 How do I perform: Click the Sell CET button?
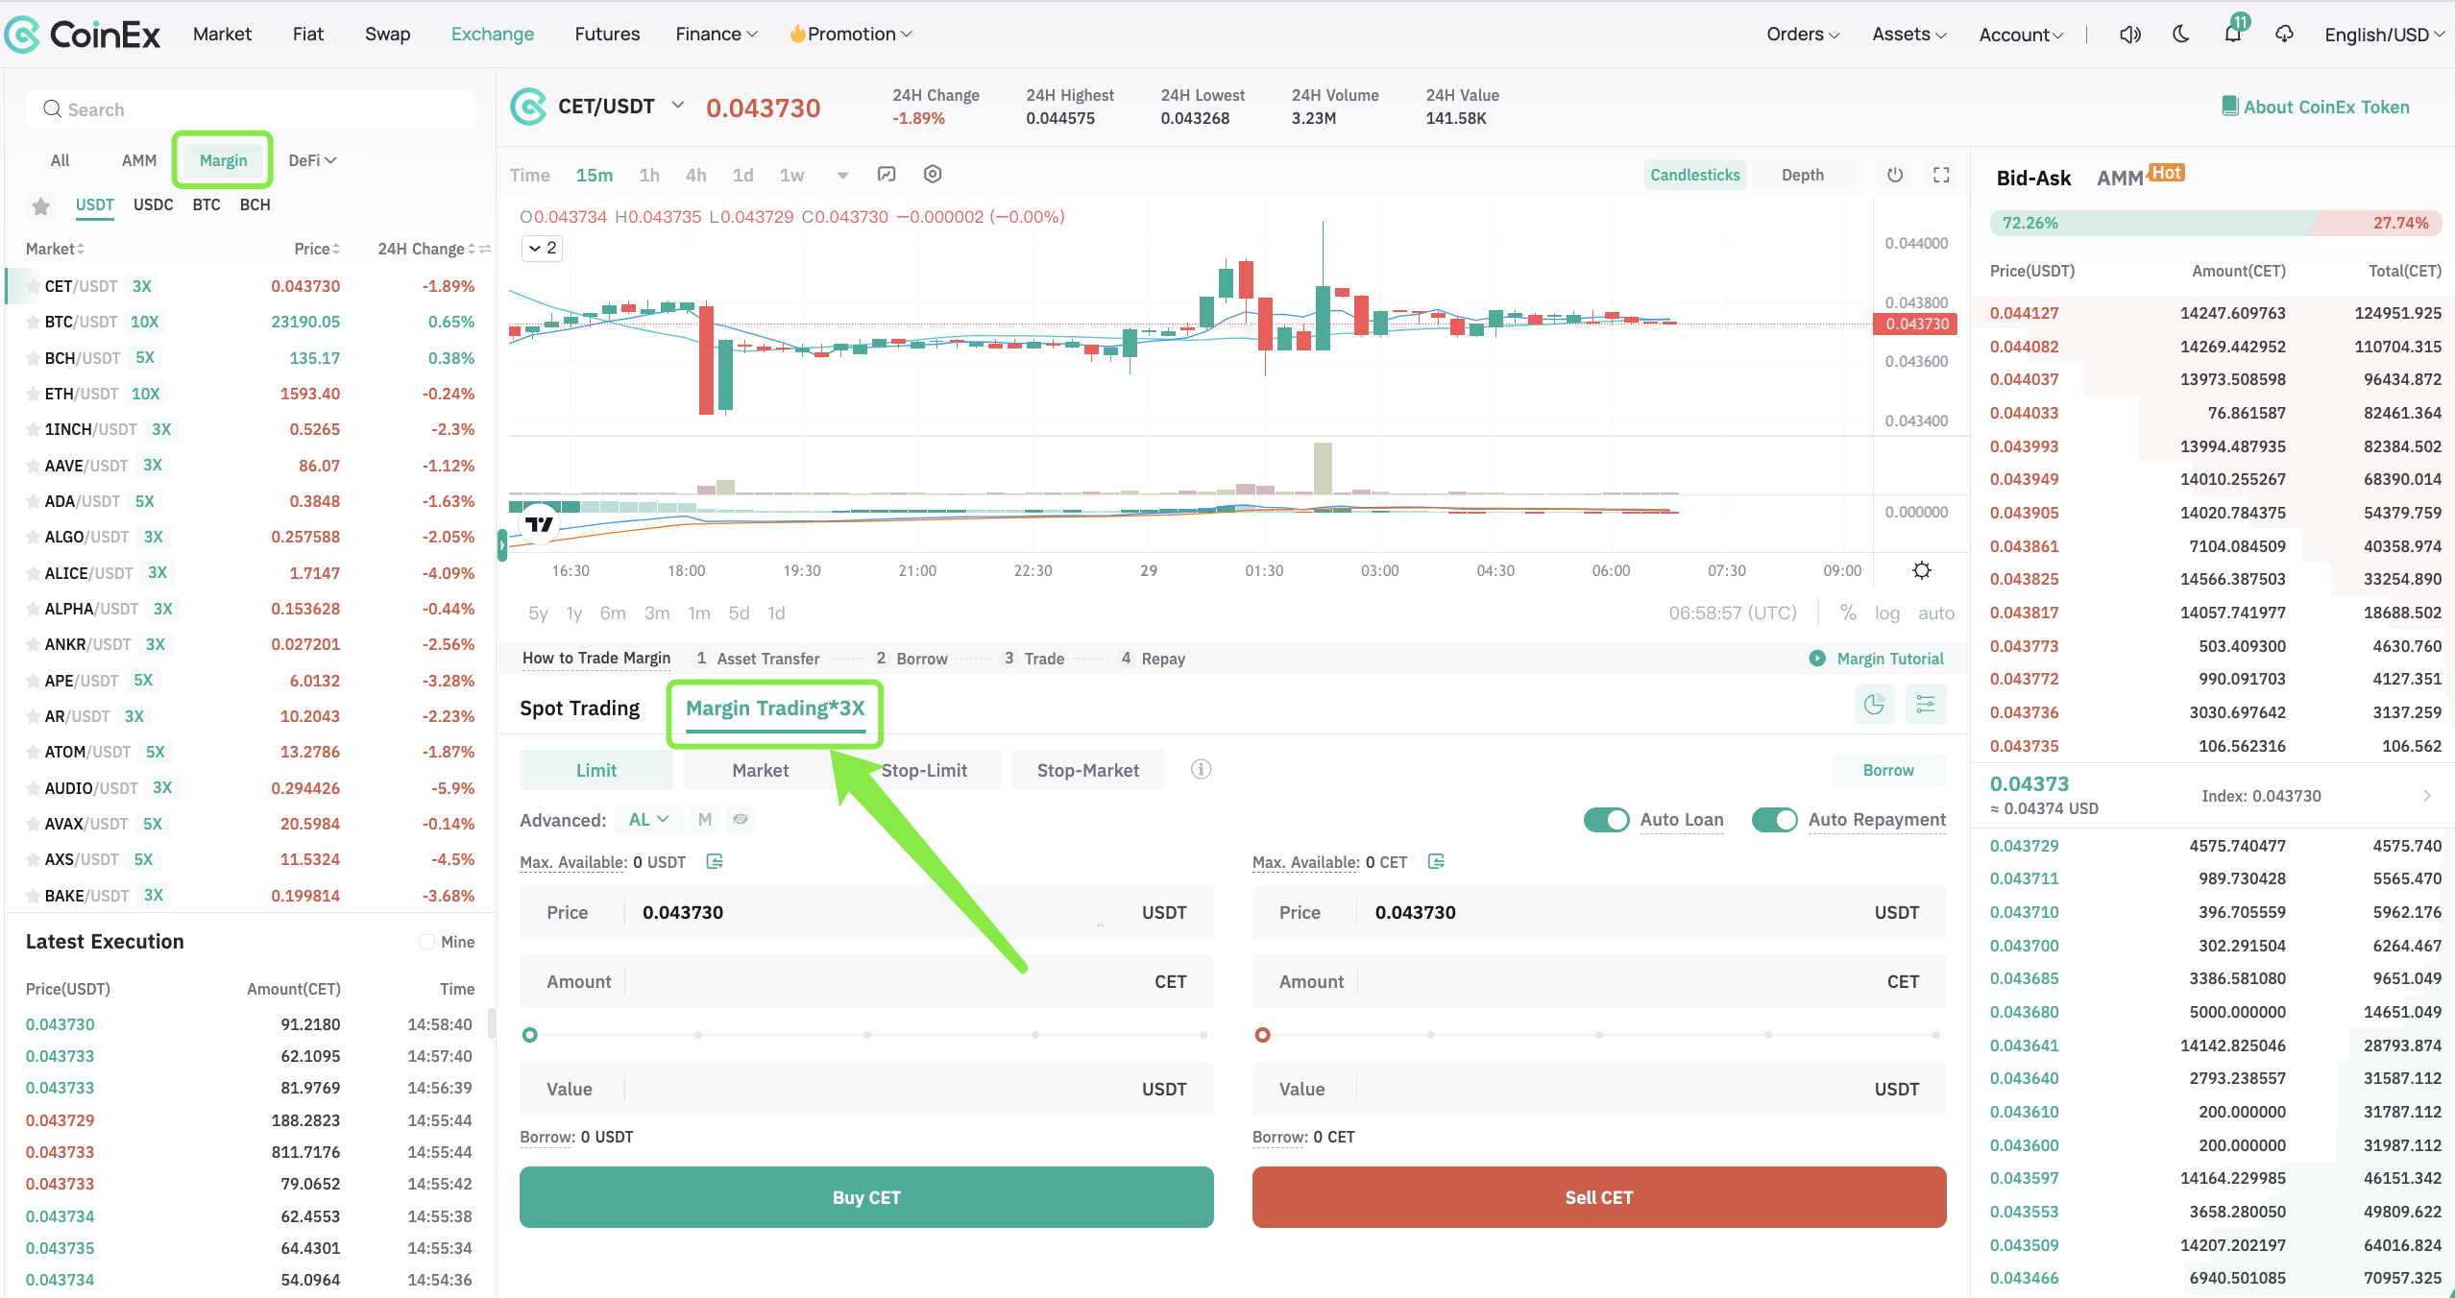(1599, 1197)
